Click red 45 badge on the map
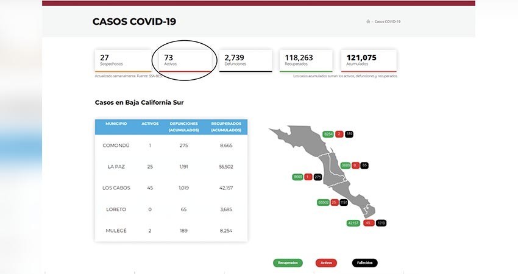518x274 pixels. 368,223
